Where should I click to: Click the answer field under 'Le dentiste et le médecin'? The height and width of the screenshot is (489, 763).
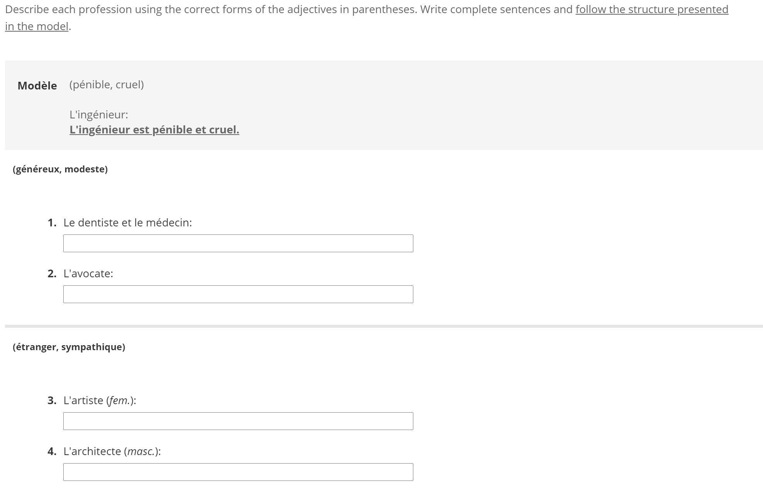tap(238, 243)
